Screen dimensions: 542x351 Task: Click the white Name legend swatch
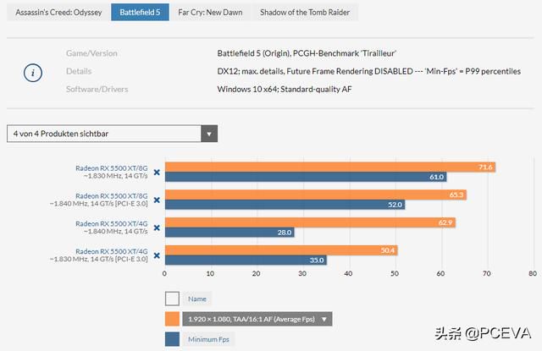[x=172, y=299]
